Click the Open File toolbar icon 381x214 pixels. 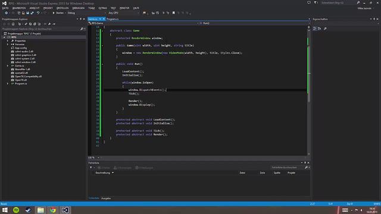[23, 13]
